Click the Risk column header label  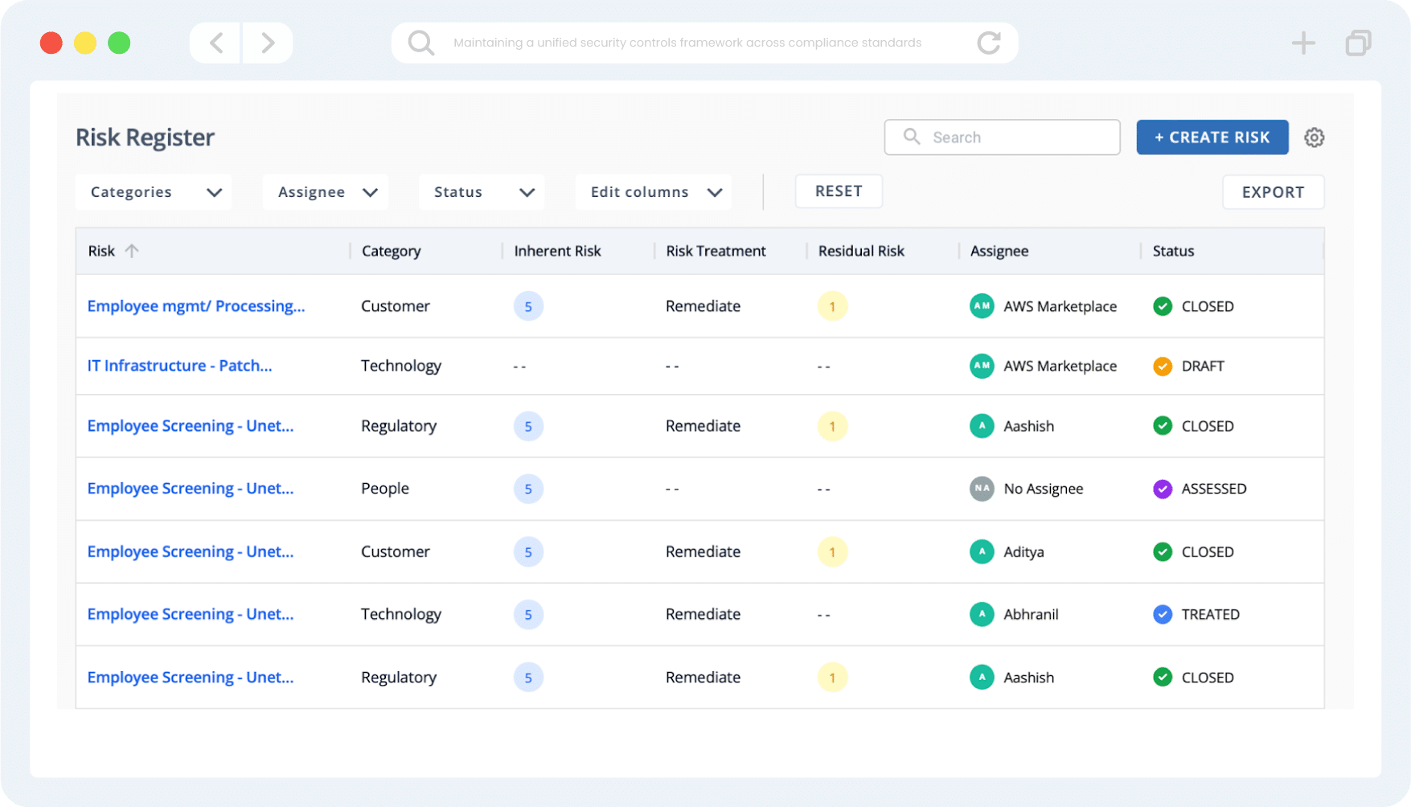tap(101, 251)
